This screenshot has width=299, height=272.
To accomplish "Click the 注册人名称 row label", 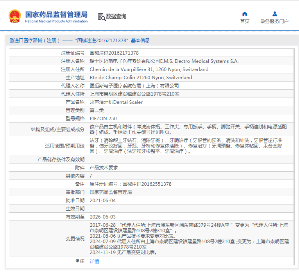I will coord(73,61).
